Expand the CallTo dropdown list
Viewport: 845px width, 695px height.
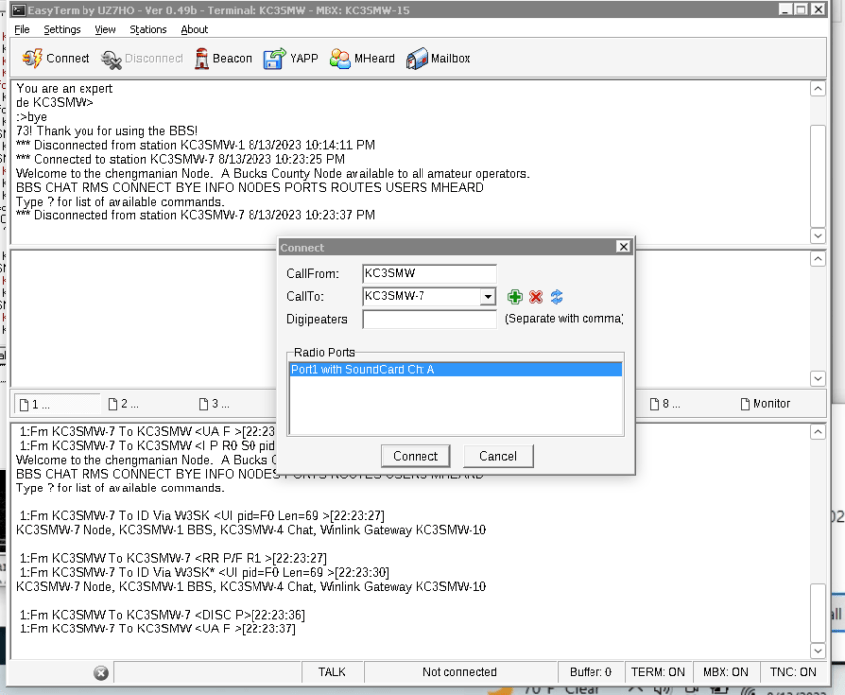(x=487, y=296)
